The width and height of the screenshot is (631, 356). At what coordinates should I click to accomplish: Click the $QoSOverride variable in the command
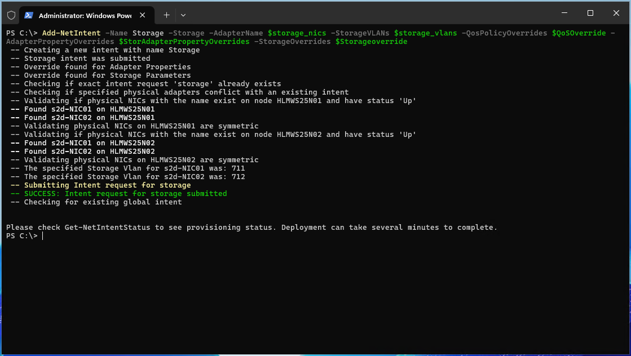click(x=579, y=33)
